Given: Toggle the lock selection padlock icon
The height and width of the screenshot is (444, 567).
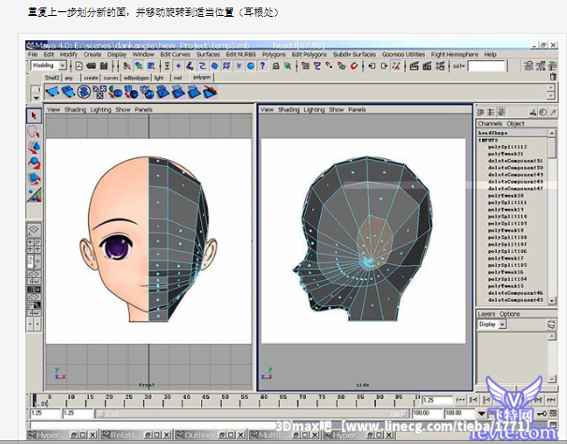Looking at the screenshot, I should pyautogui.click(x=275, y=66).
